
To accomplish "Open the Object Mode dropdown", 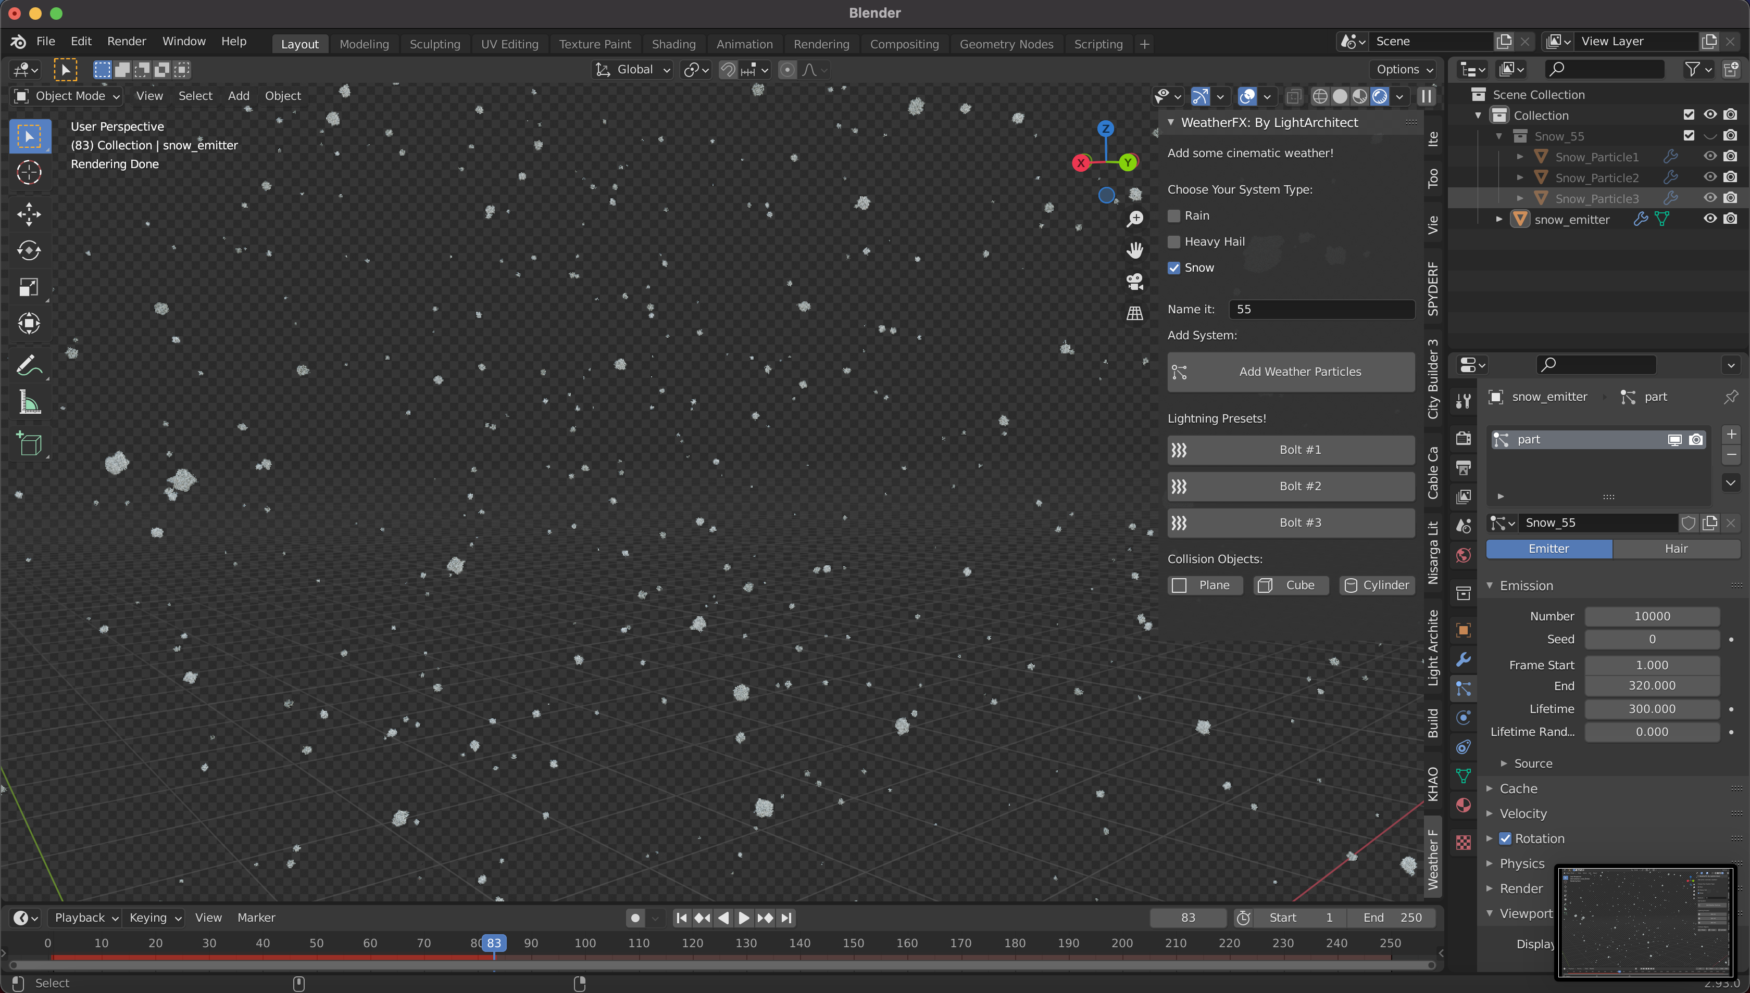I will [68, 96].
